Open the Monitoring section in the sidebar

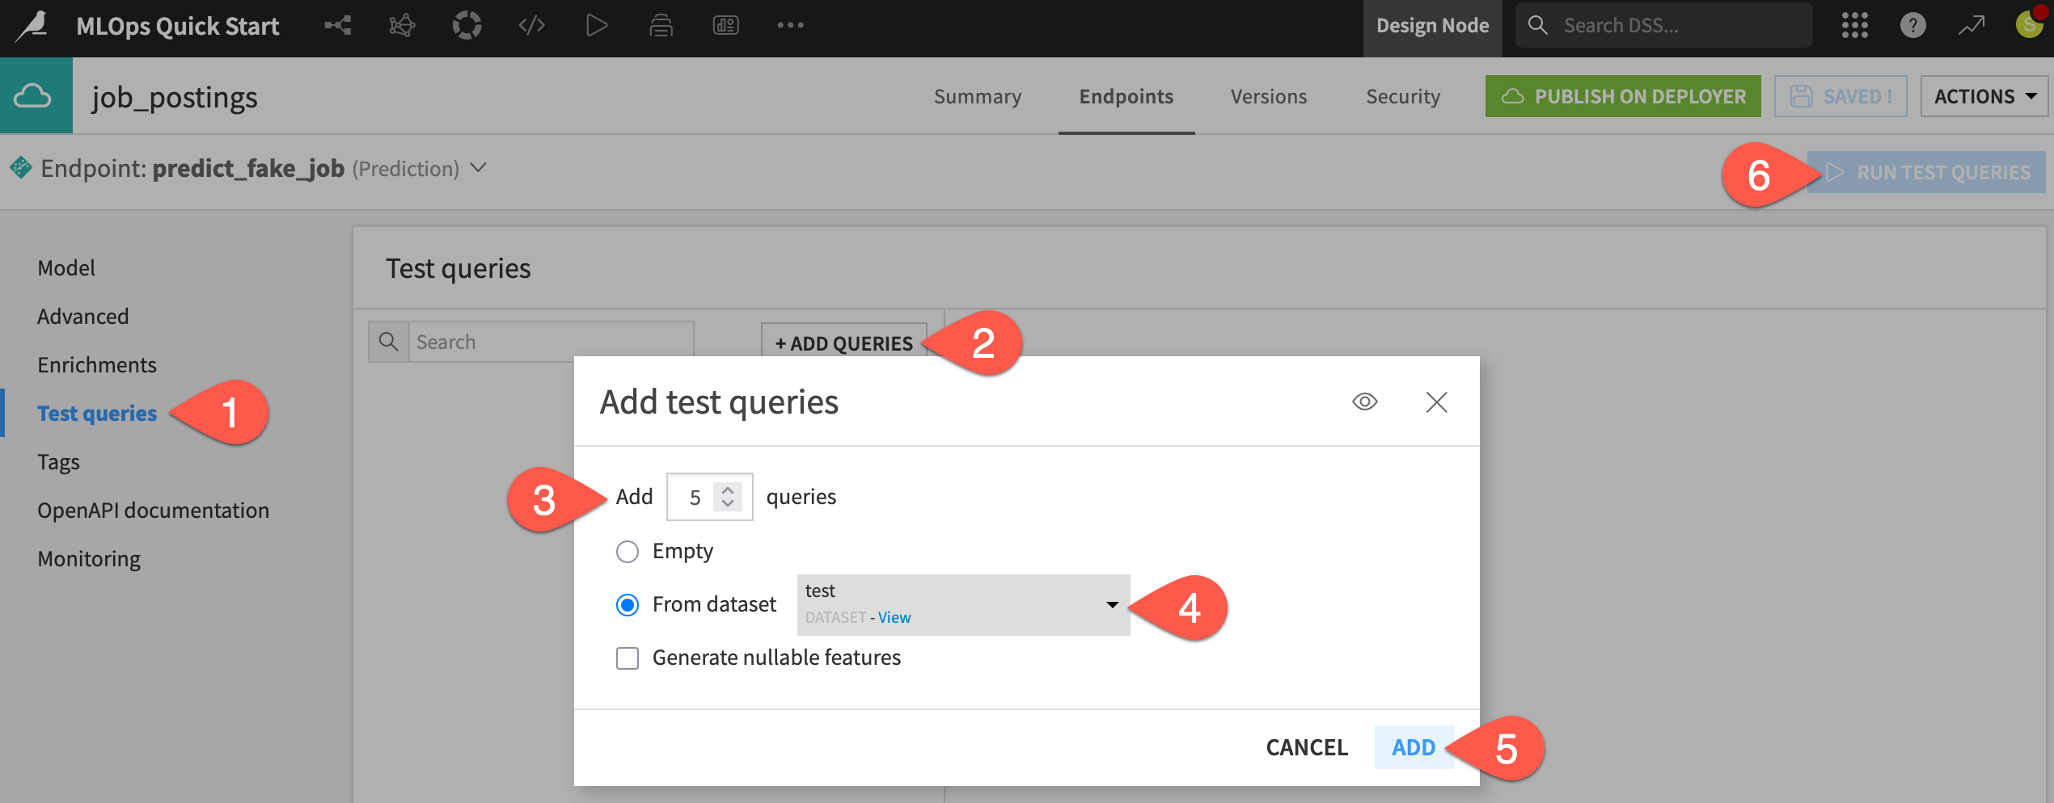[x=89, y=557]
